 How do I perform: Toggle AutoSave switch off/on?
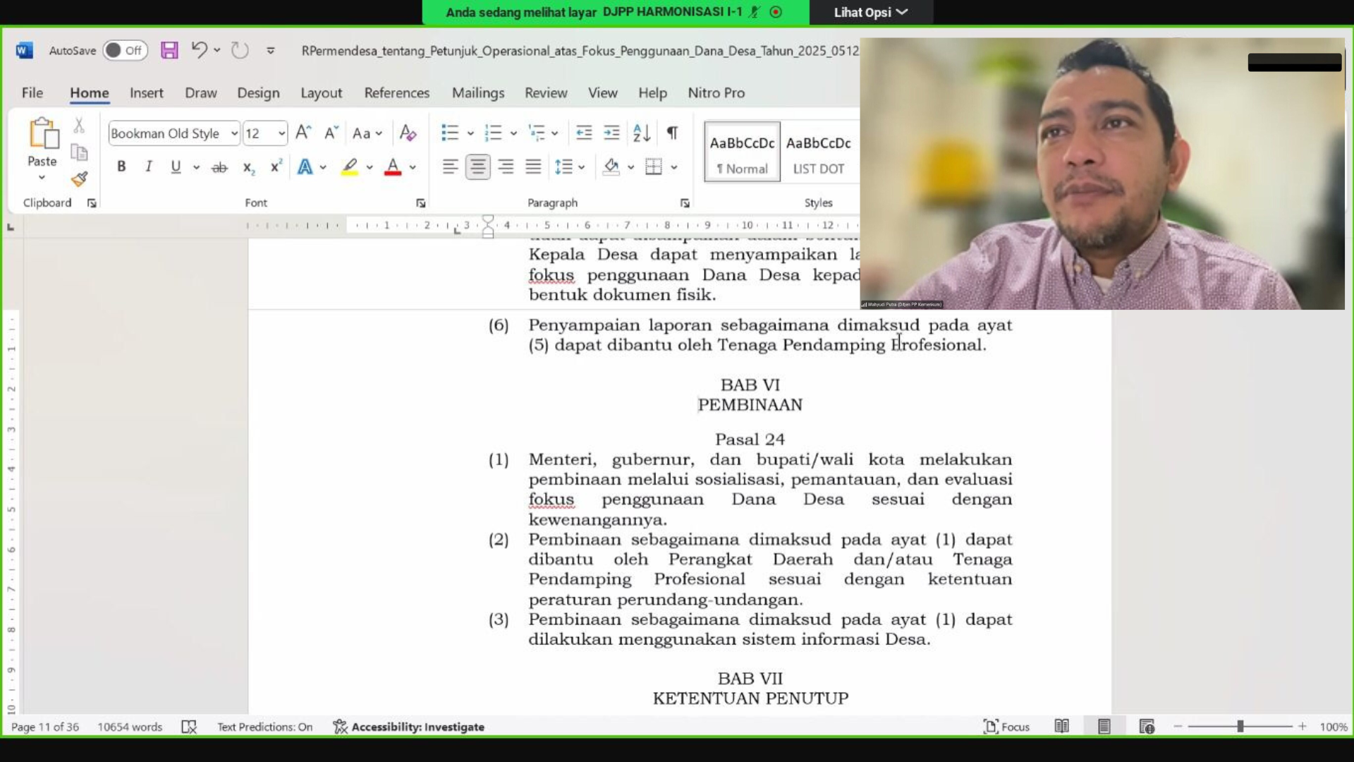click(125, 50)
